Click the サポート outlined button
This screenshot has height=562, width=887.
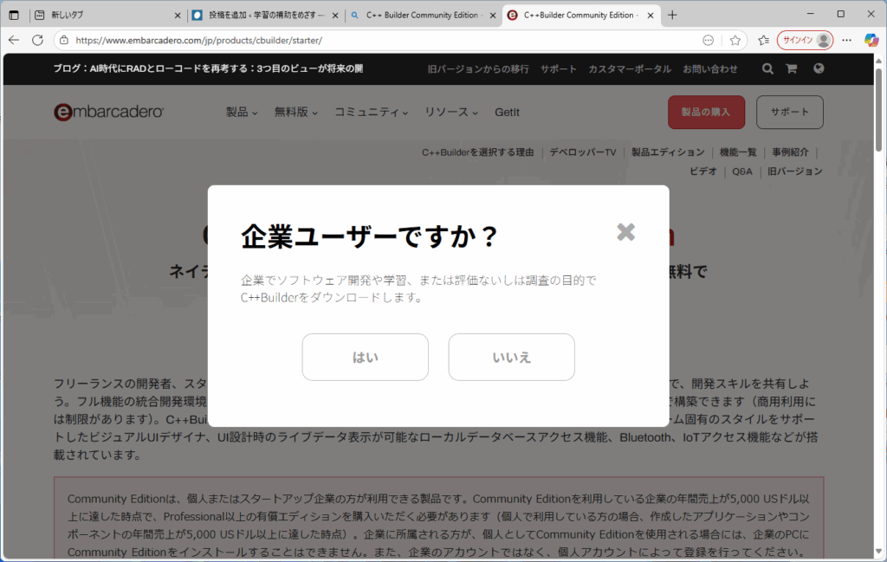790,112
